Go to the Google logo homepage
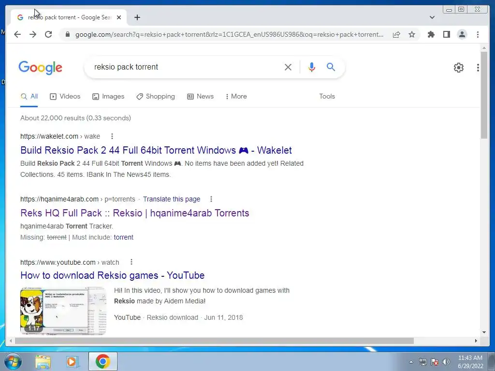 point(41,68)
